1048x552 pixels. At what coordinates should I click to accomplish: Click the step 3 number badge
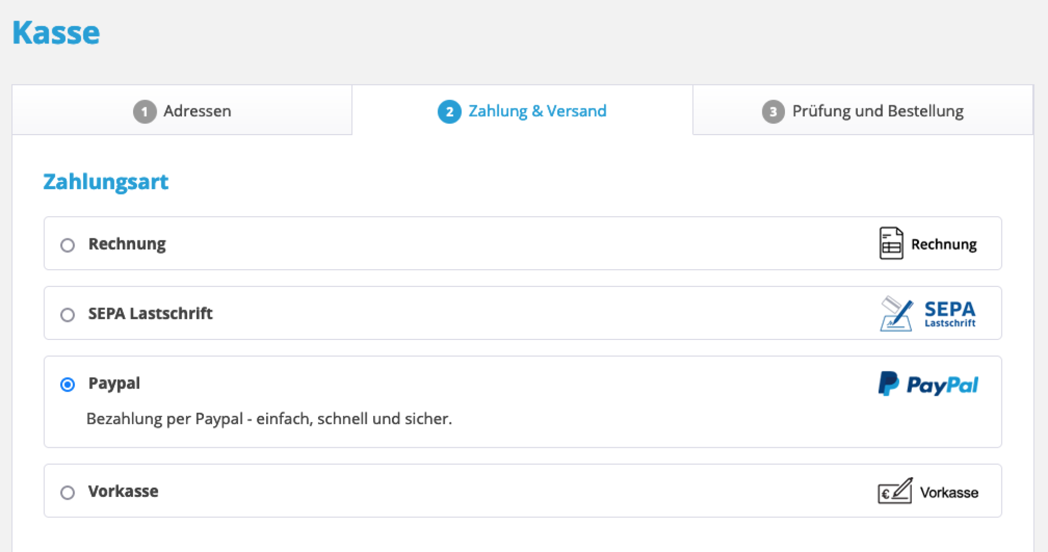coord(773,112)
